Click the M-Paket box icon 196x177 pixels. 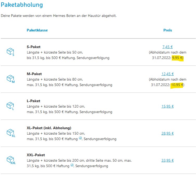tap(11, 79)
